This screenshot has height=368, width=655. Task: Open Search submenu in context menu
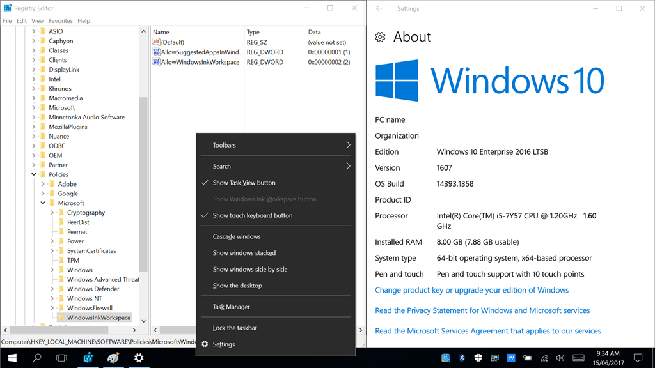point(276,166)
